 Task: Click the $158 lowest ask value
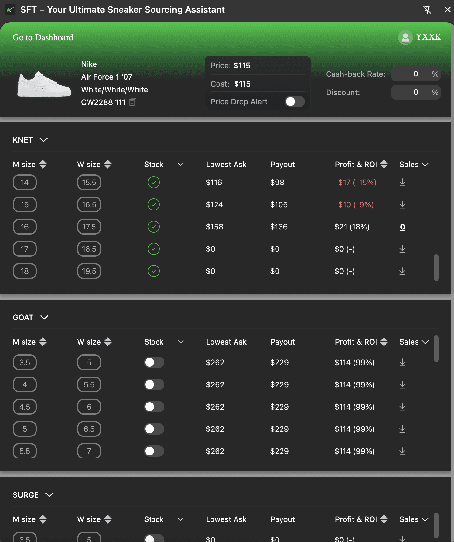tap(215, 227)
